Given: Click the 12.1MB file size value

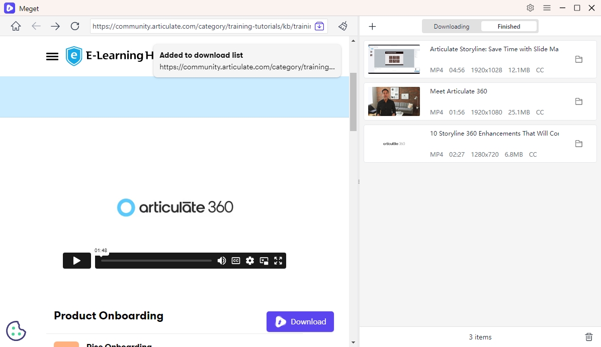Looking at the screenshot, I should coord(519,70).
